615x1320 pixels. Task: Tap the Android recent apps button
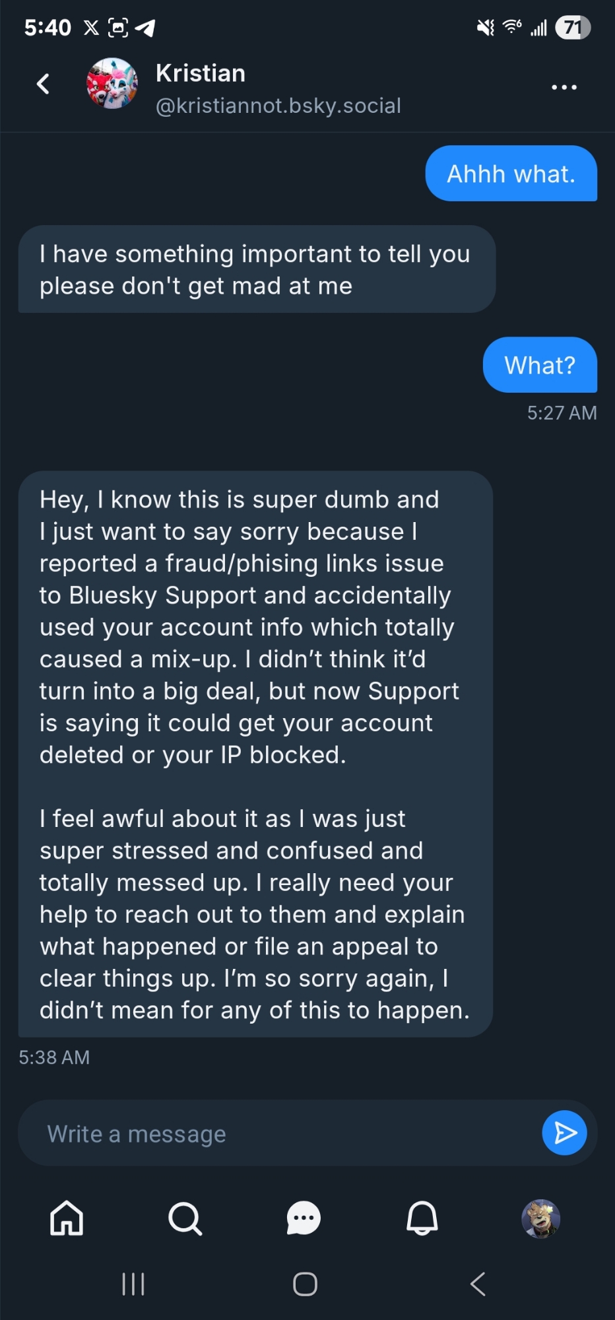(133, 1284)
